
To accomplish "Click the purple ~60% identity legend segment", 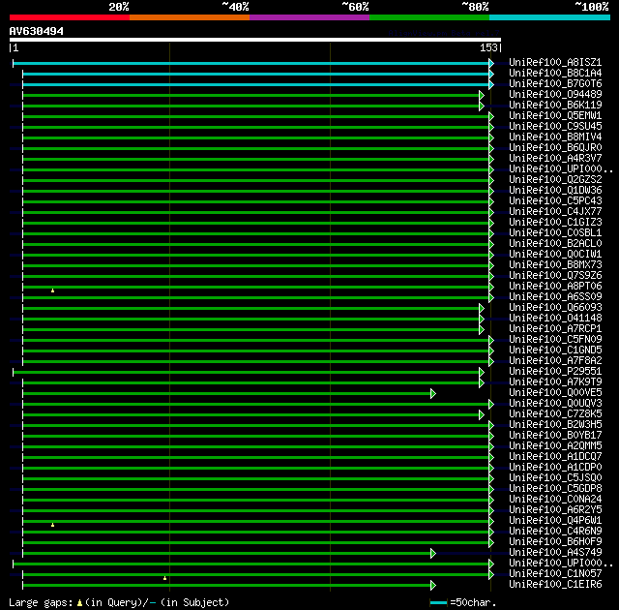I will pos(309,17).
